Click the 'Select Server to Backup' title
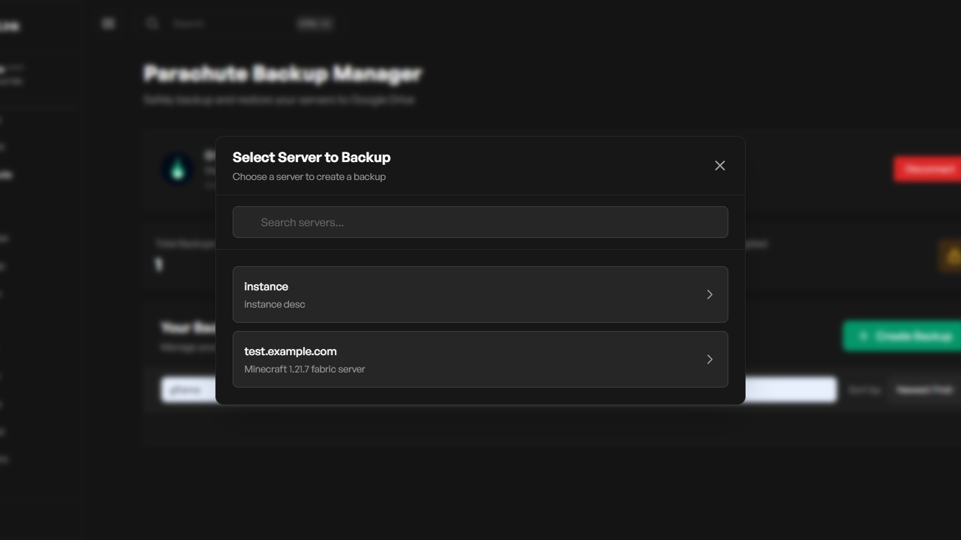The image size is (961, 540). 311,157
